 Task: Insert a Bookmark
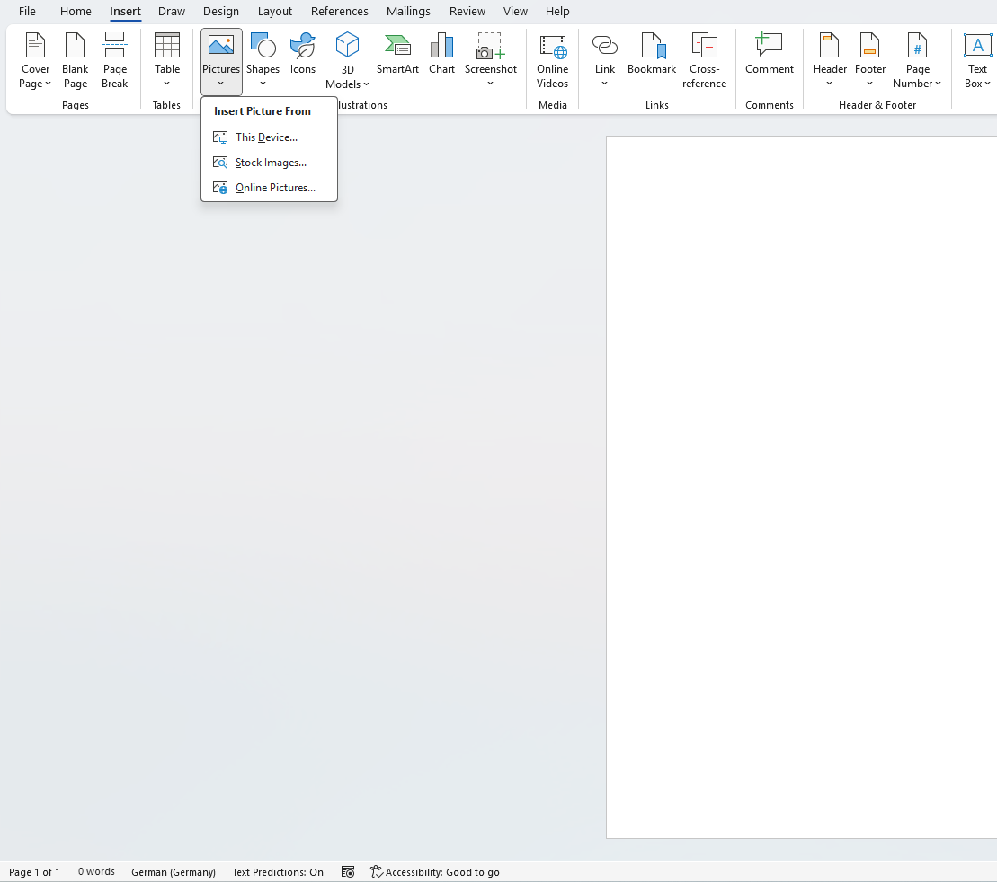coord(651,55)
